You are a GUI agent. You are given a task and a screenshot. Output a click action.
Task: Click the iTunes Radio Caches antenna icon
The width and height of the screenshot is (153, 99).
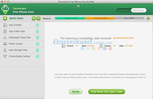pos(5,56)
